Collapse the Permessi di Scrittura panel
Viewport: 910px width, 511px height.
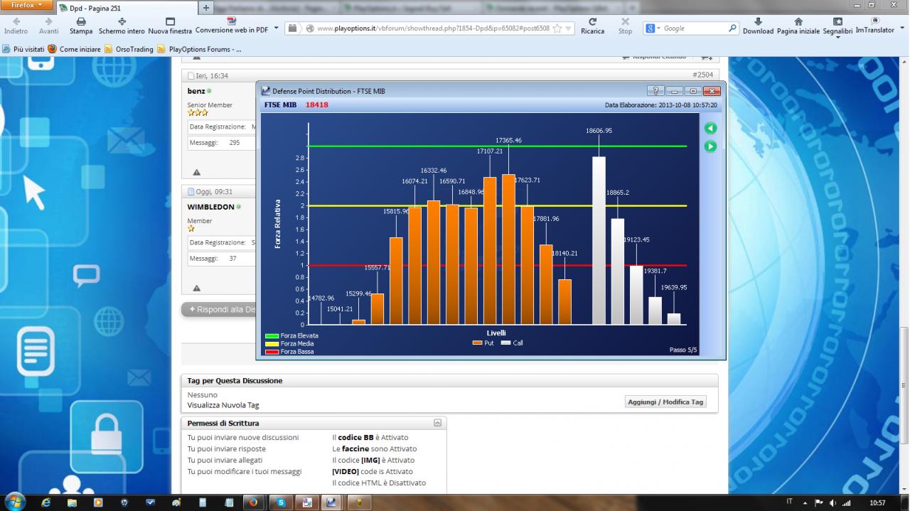pyautogui.click(x=437, y=423)
